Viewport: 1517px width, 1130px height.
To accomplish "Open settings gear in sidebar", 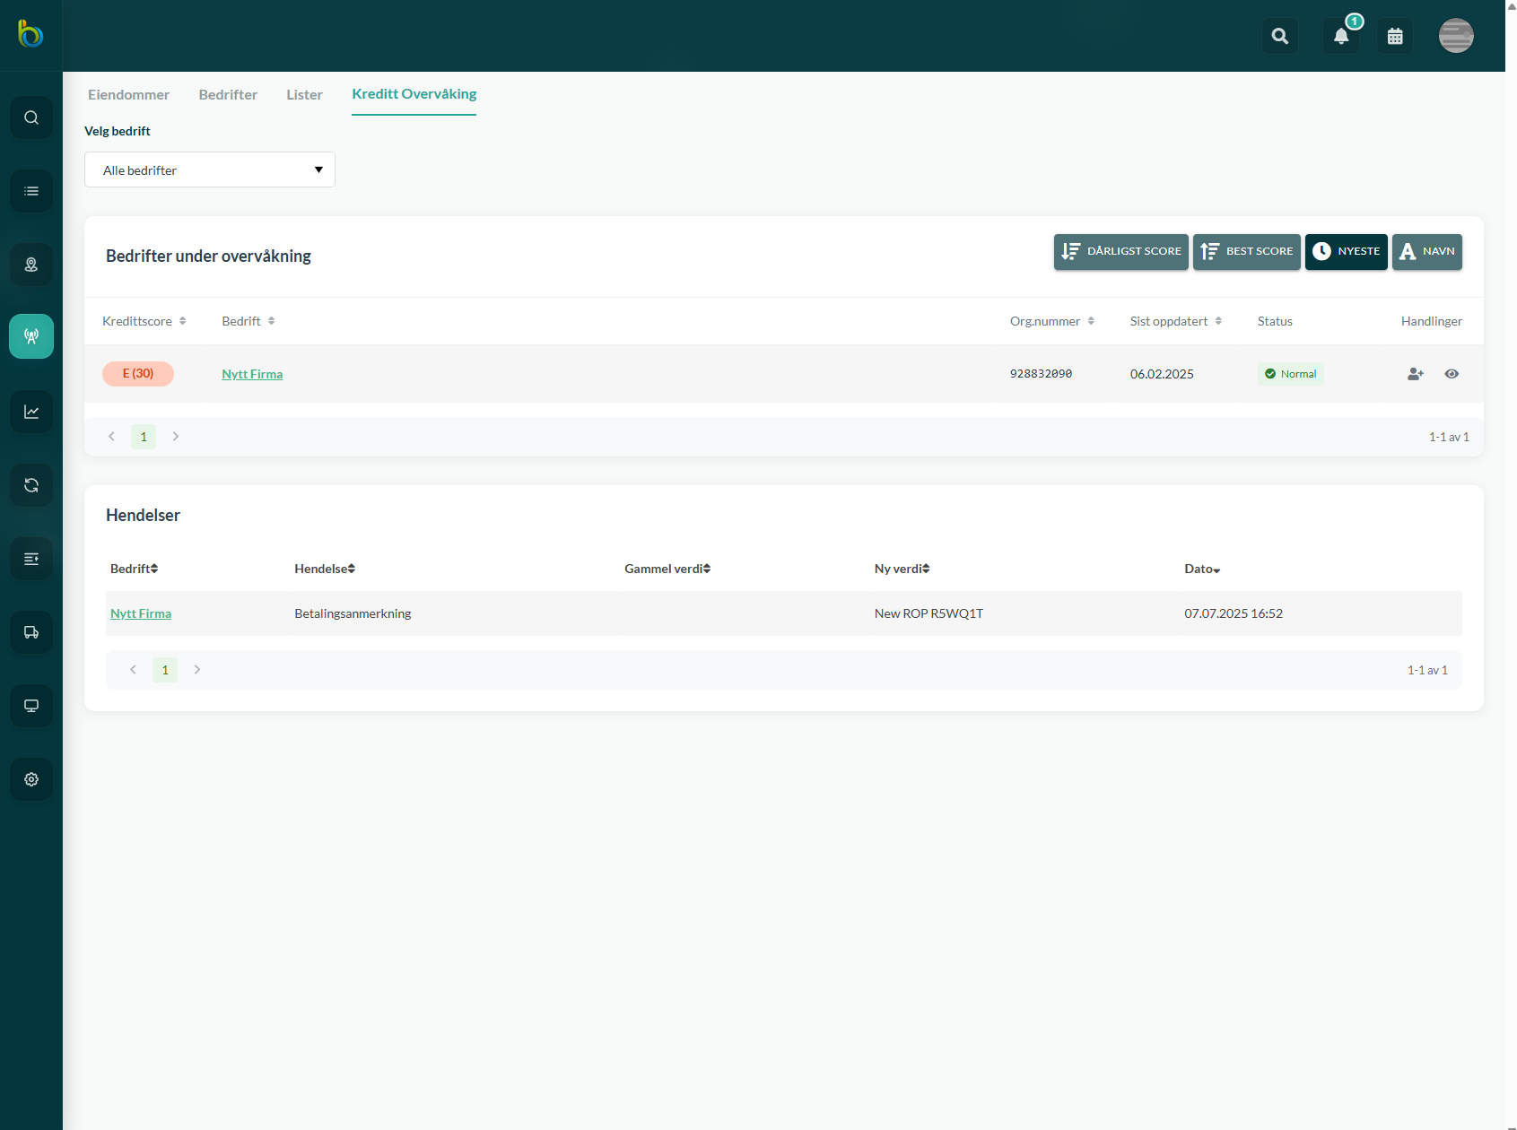I will [31, 779].
